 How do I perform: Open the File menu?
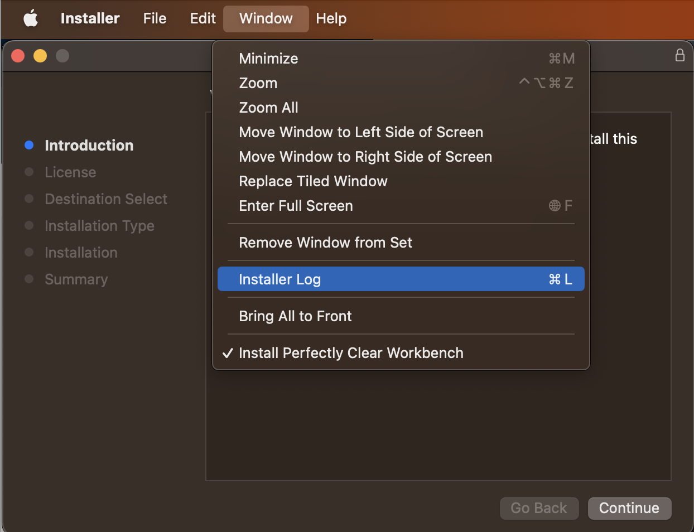point(155,18)
